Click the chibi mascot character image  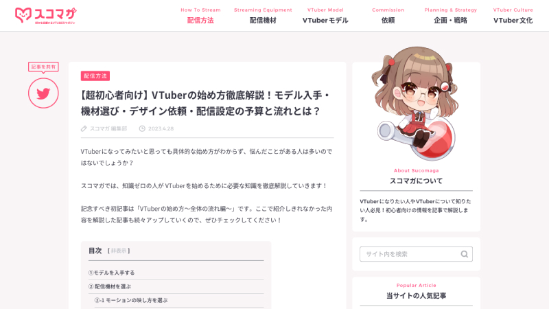click(x=417, y=104)
